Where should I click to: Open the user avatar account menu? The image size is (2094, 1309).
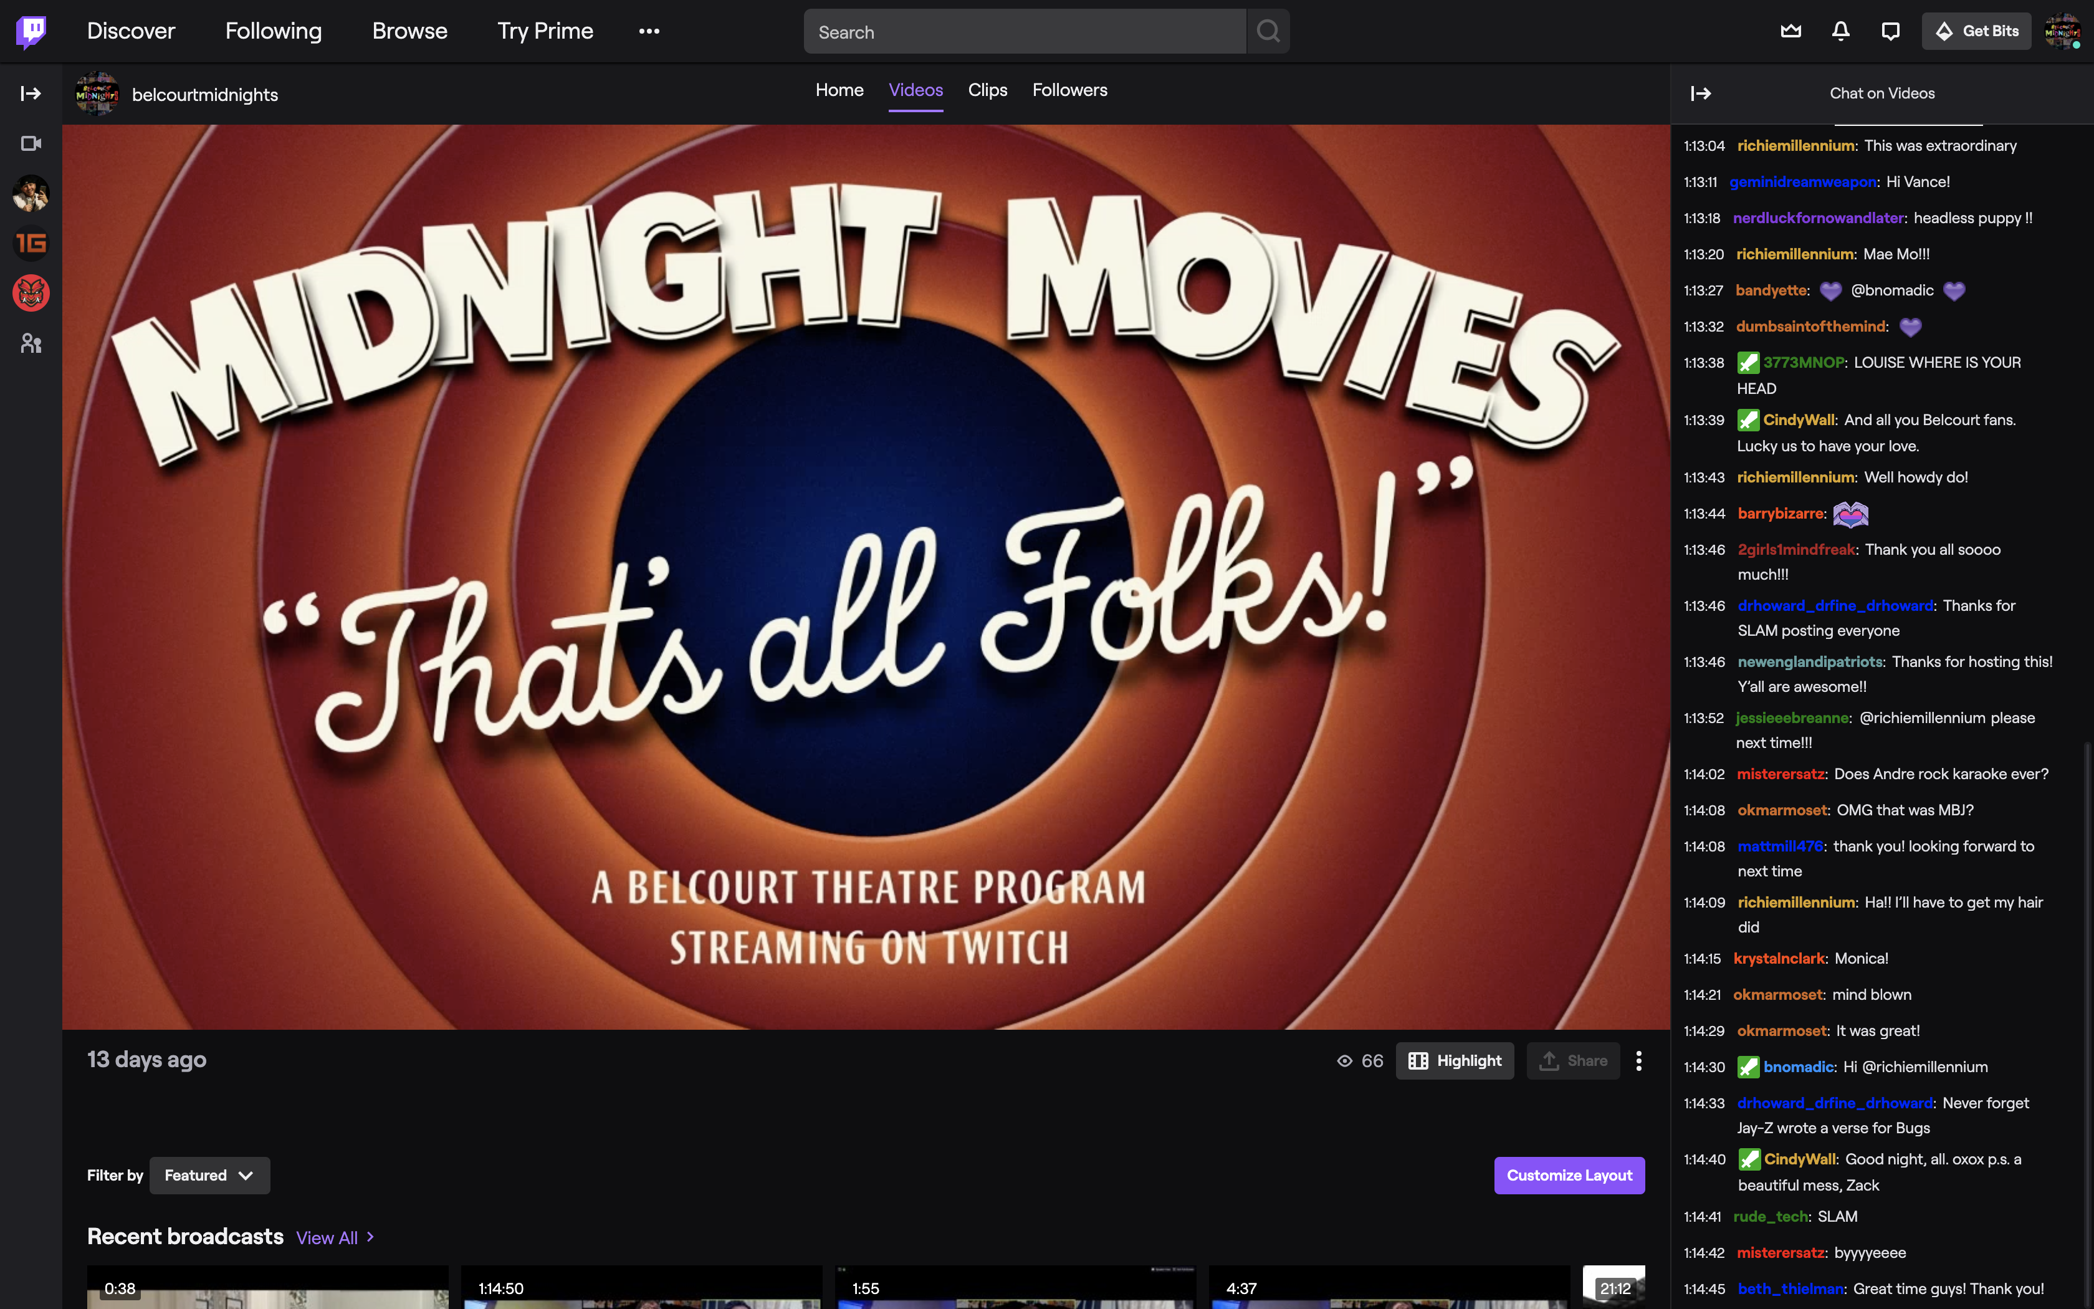click(2062, 31)
